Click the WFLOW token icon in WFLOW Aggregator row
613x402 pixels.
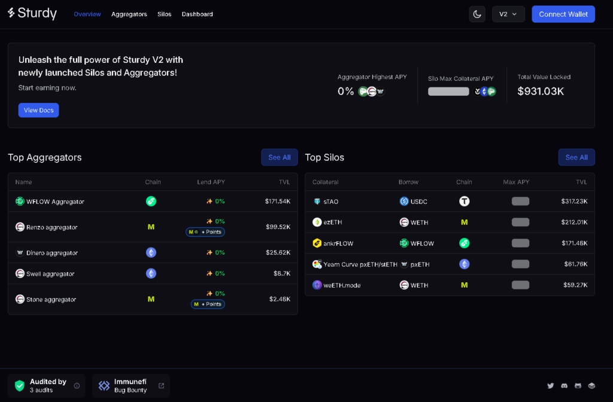[19, 201]
